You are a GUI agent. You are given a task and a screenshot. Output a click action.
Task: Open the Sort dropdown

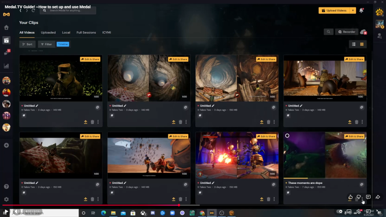(x=27, y=44)
